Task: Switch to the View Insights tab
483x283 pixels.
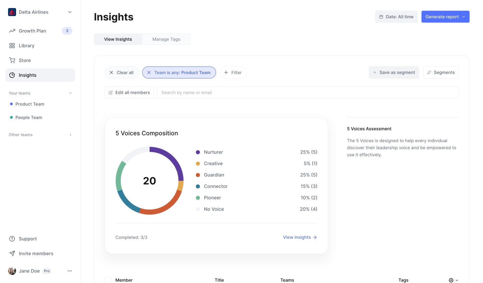Action: (x=118, y=39)
